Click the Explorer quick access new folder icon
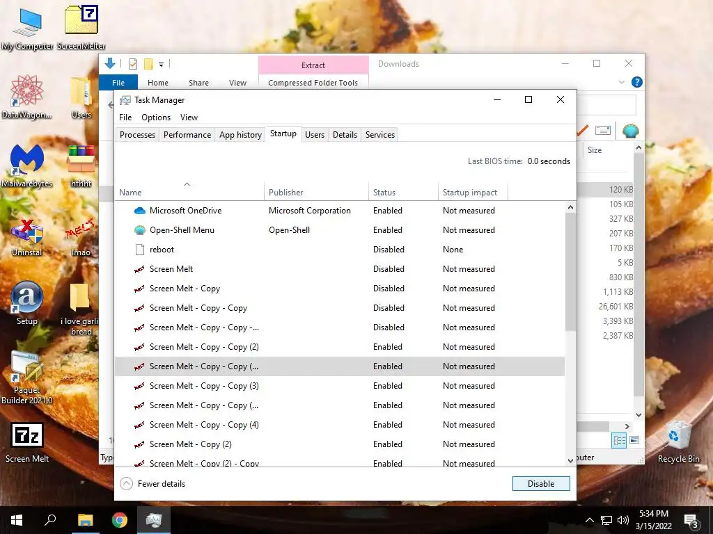 tap(148, 64)
